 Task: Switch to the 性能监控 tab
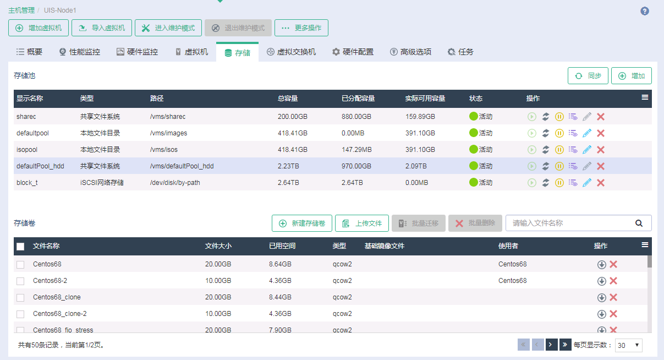pos(79,52)
